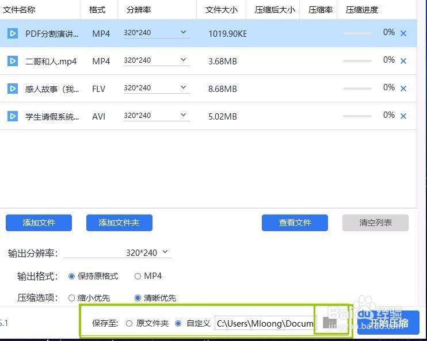Screen dimensions: 427x341
Task: Click file size 8.68MB
Action: [223, 89]
